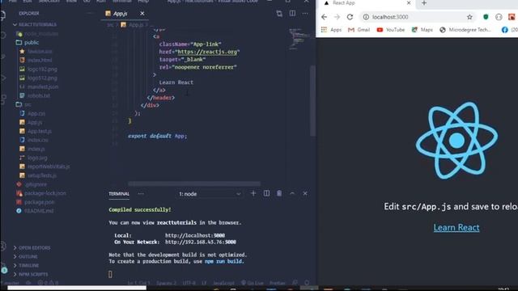Image resolution: width=518 pixels, height=291 pixels.
Task: Click Prettier in status bar
Action: pos(277,283)
